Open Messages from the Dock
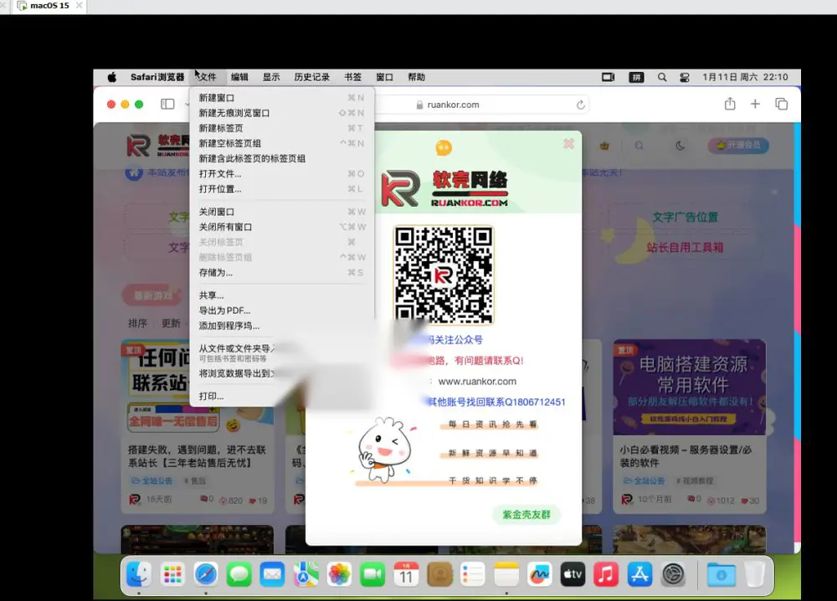This screenshot has width=837, height=601. click(x=239, y=575)
